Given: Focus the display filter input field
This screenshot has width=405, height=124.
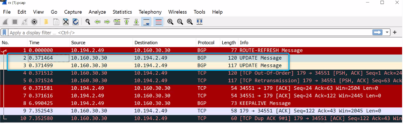Looking at the screenshot, I should [189, 33].
